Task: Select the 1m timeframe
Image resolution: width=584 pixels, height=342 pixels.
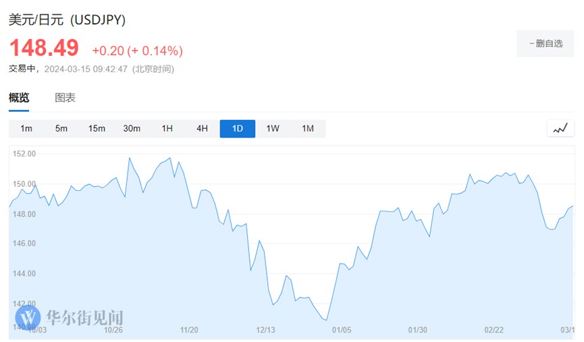Action: click(x=26, y=129)
